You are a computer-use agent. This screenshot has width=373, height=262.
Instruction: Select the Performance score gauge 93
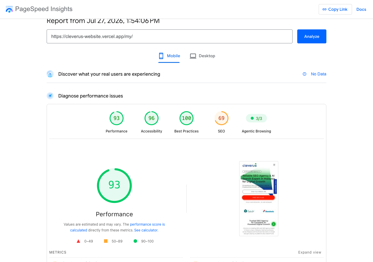tap(117, 118)
